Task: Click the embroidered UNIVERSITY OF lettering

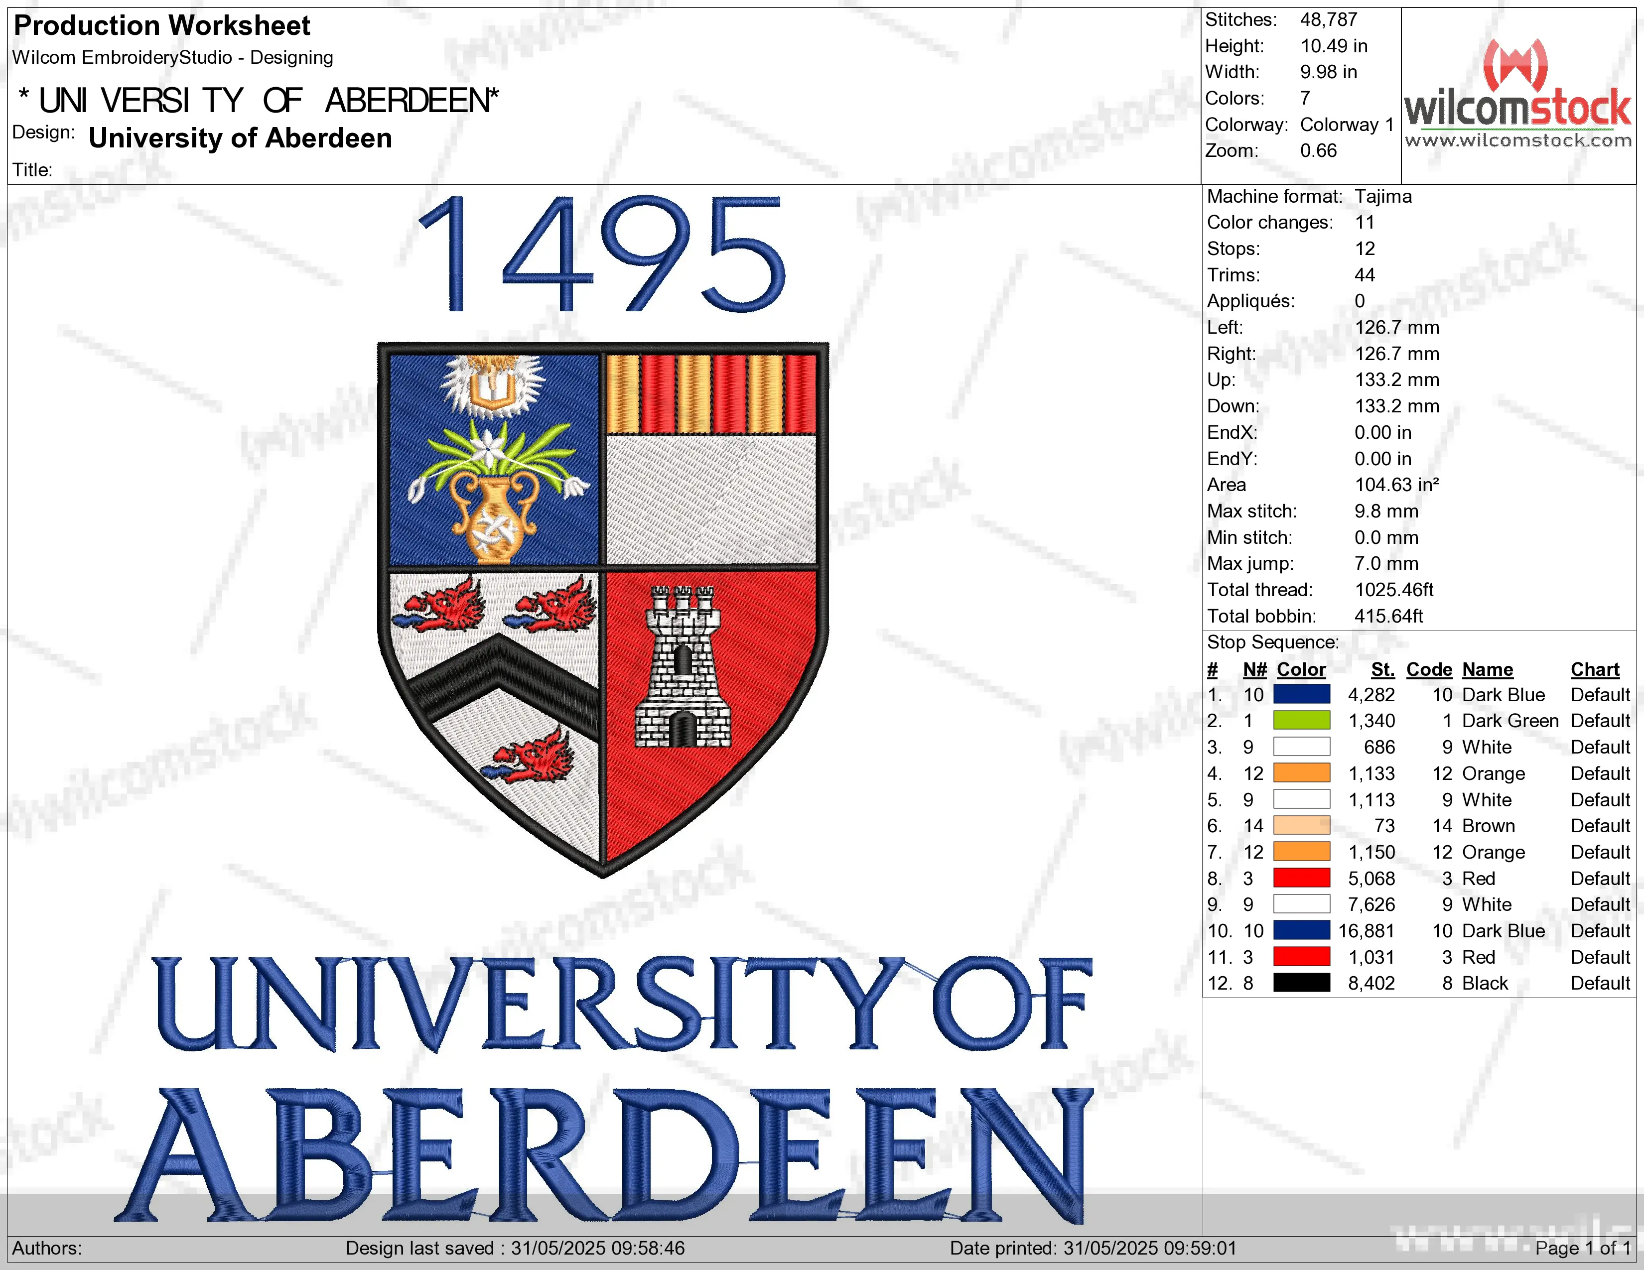Action: 623,1004
